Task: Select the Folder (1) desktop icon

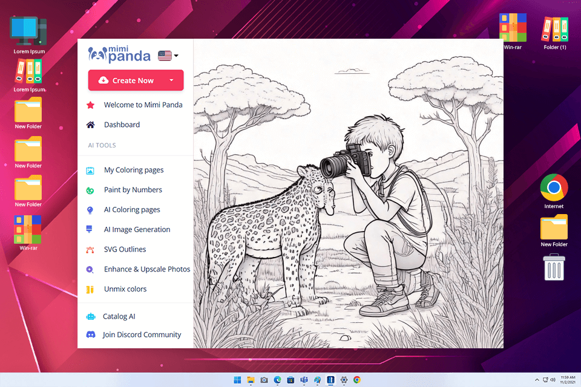Action: (555, 32)
